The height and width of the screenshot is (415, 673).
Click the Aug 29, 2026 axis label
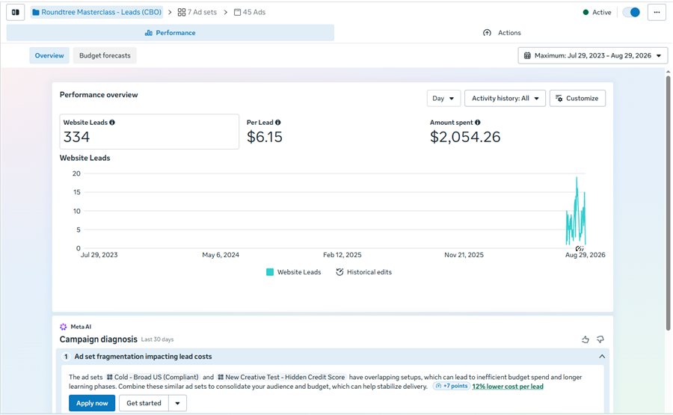tap(585, 255)
